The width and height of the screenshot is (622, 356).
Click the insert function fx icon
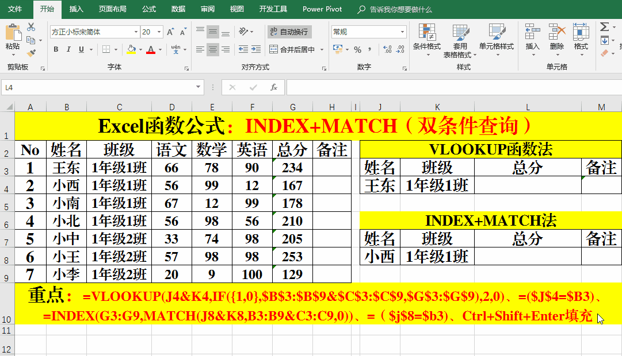point(274,87)
